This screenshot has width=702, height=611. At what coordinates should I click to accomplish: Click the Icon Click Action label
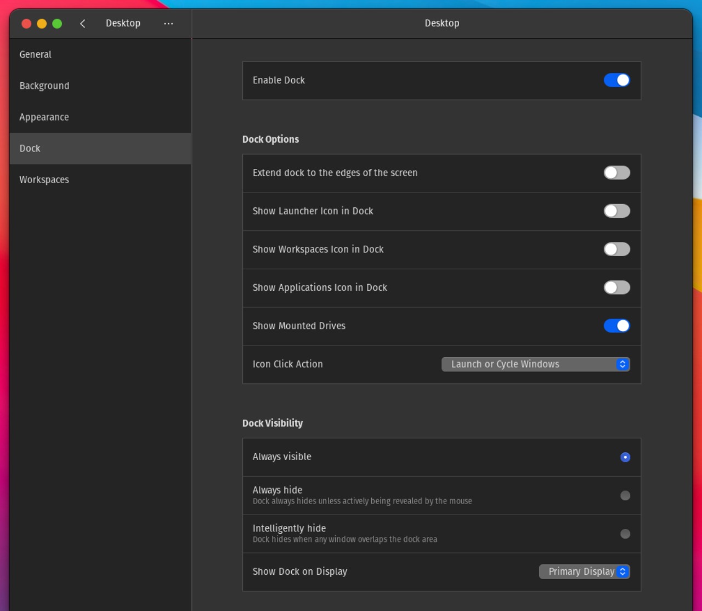(288, 364)
